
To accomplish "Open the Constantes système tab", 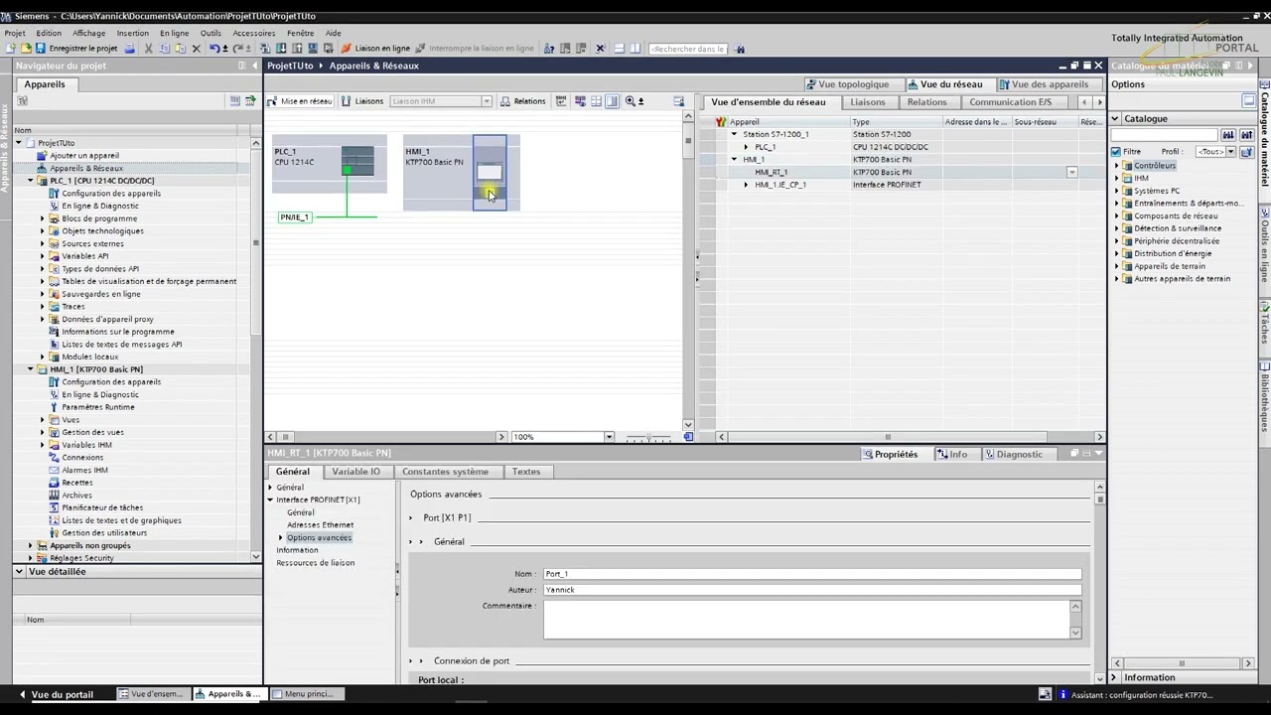I will pos(445,472).
